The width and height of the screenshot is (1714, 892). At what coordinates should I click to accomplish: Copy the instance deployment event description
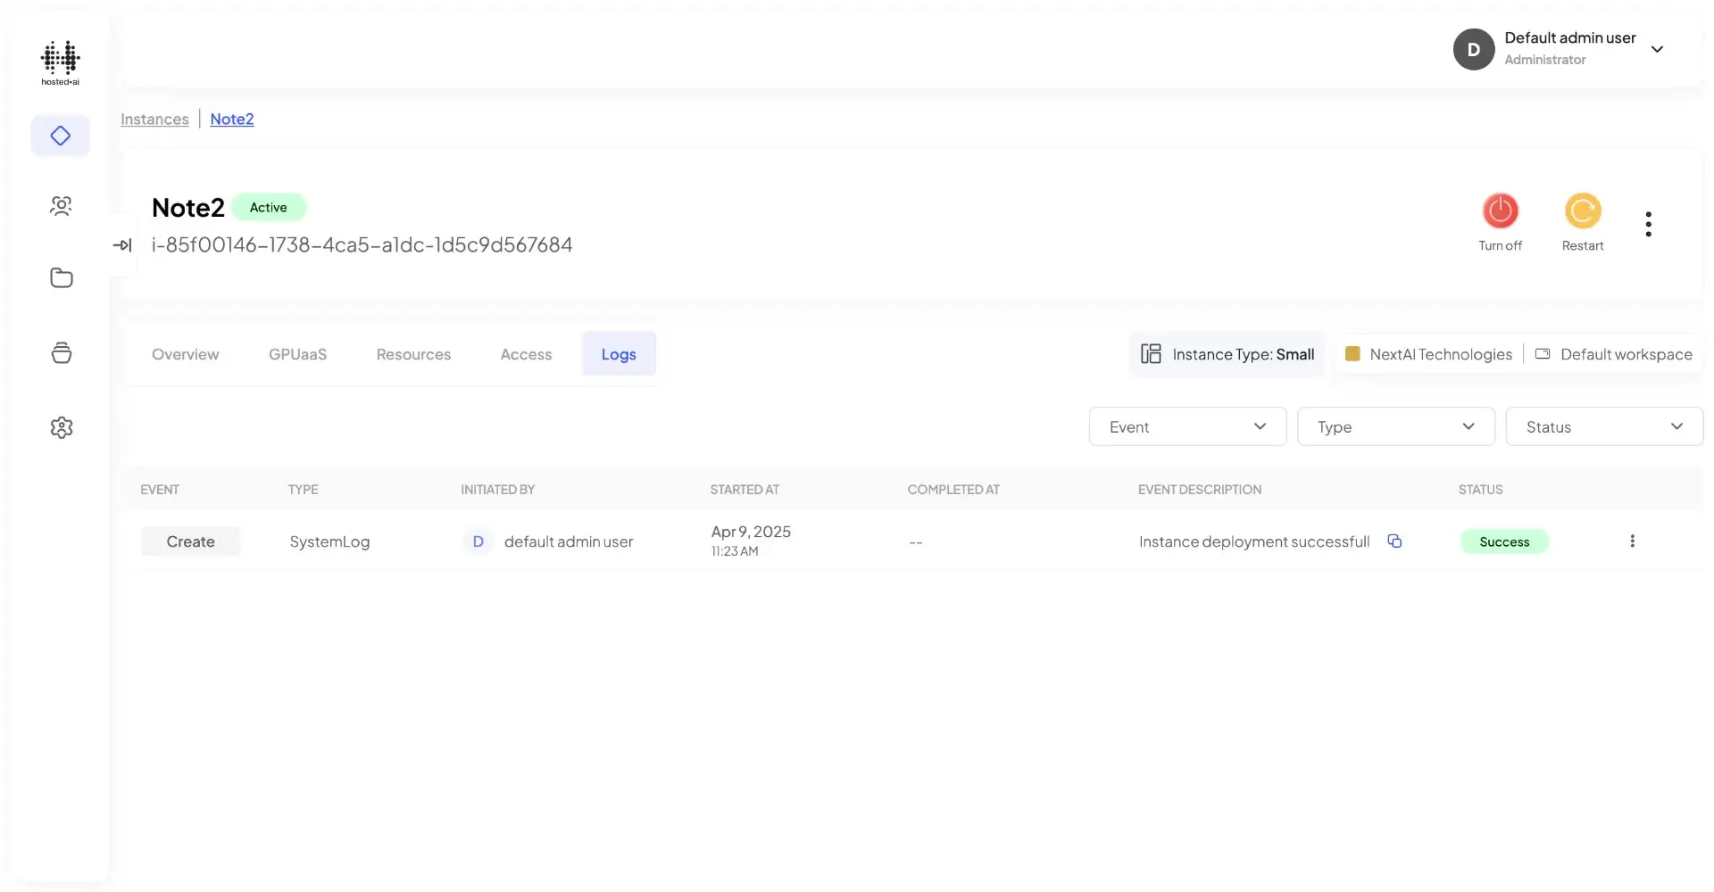[x=1395, y=541]
